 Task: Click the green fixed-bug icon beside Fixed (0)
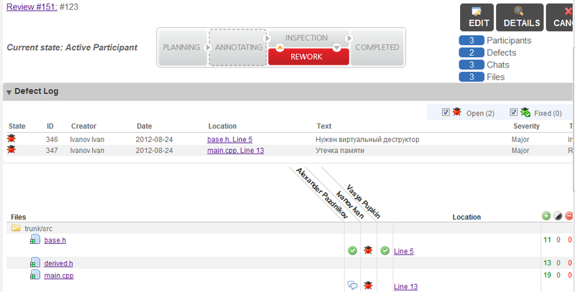(525, 112)
